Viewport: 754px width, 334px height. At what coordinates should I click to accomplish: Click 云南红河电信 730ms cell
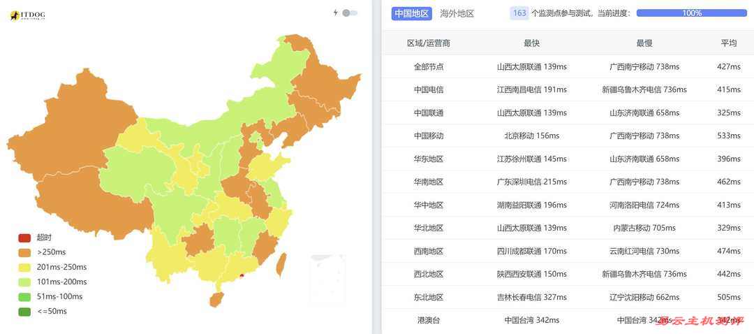pos(644,252)
